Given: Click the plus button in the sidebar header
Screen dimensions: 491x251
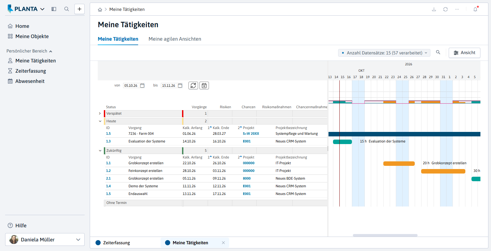Looking at the screenshot, I should coord(79,9).
